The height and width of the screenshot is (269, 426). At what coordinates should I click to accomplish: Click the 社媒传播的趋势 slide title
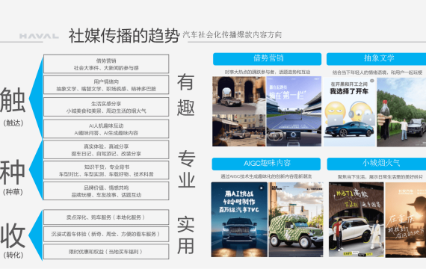[x=124, y=36]
